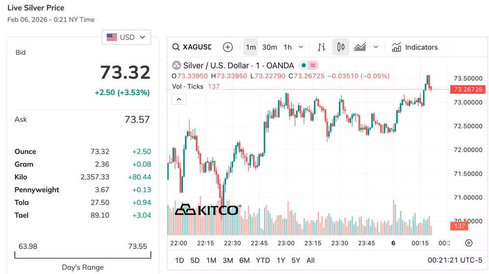489x274 pixels.
Task: Open chart settings hexagon icon
Action: 469,243
